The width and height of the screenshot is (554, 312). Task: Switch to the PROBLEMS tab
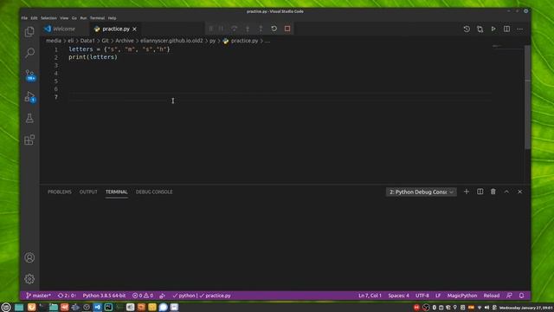tap(60, 192)
